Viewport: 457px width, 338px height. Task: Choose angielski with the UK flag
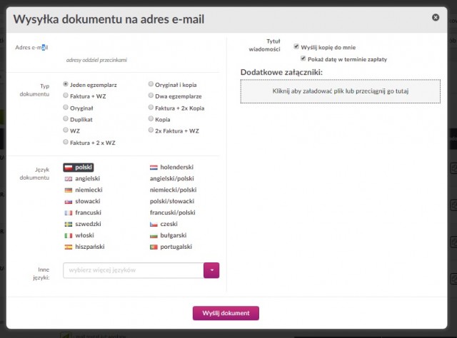(82, 178)
